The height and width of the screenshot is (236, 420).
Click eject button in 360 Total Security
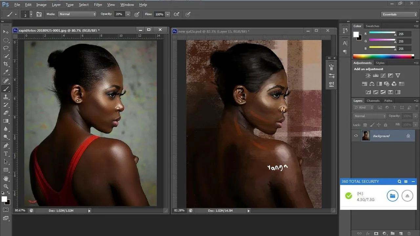point(407,196)
